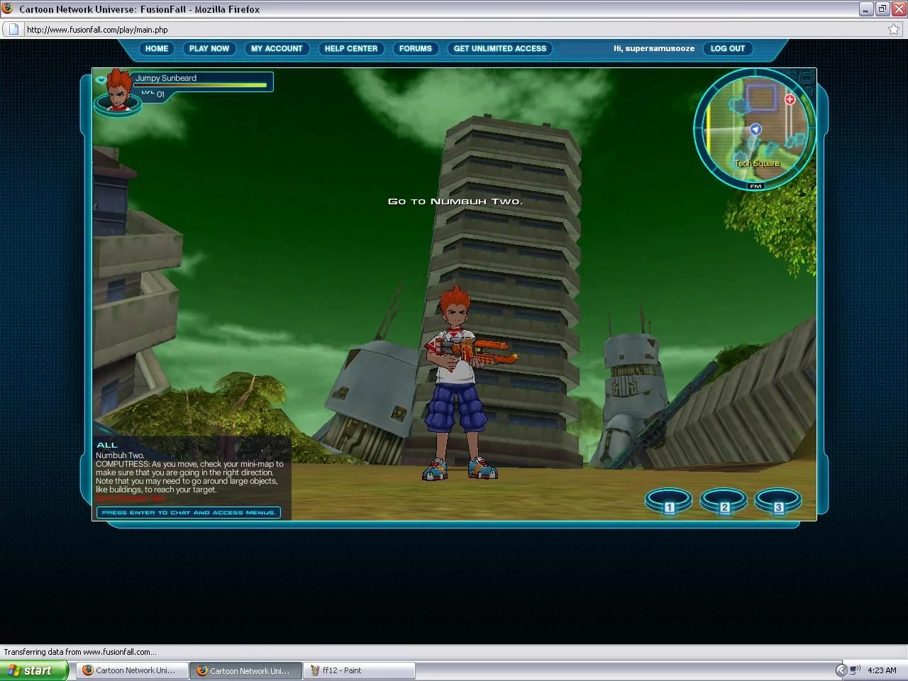This screenshot has height=681, width=908.
Task: Click the player arrow marker on mini-map
Action: coord(755,129)
